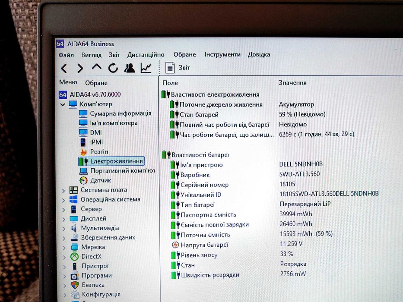
Task: Click the Безпека shield icon
Action: (75, 285)
